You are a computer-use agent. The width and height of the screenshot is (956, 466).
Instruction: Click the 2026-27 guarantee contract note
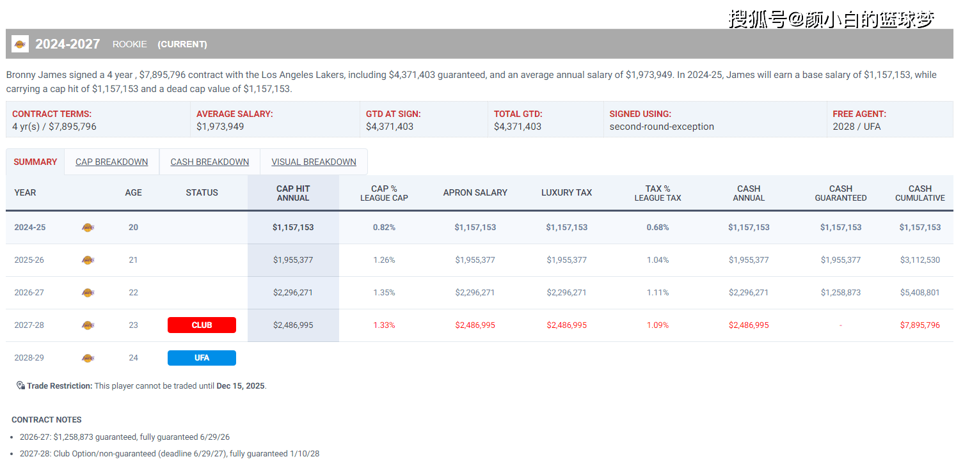[x=125, y=437]
